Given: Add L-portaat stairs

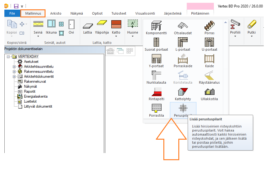Looking at the screenshot, I should (183, 44).
